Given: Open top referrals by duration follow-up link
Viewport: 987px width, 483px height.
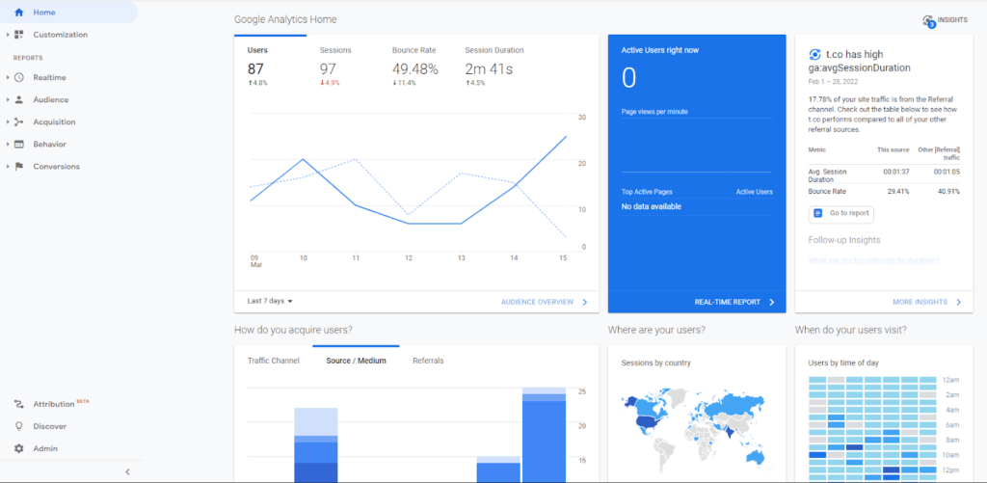Looking at the screenshot, I should coord(873,260).
